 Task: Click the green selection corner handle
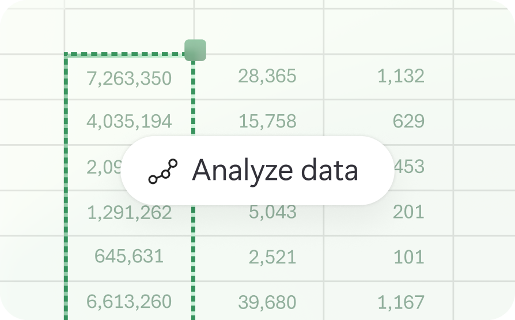coord(195,50)
